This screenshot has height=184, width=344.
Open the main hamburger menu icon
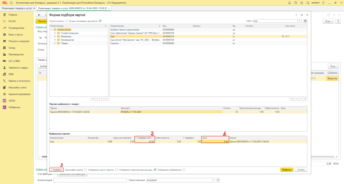(11, 3)
